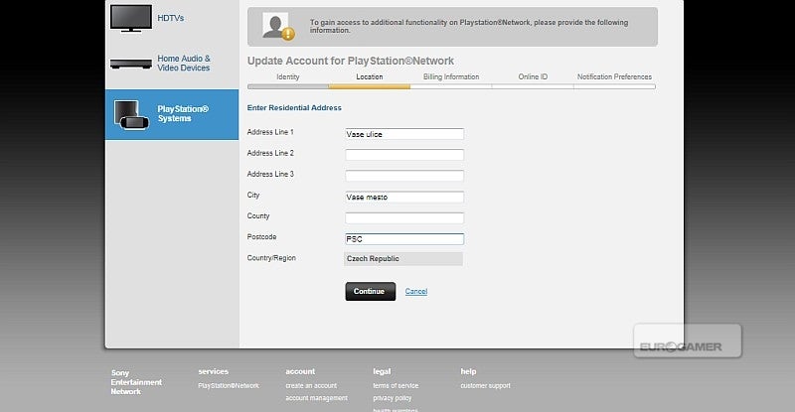Click the HDTVs television icon
The height and width of the screenshot is (412, 795).
(131, 18)
